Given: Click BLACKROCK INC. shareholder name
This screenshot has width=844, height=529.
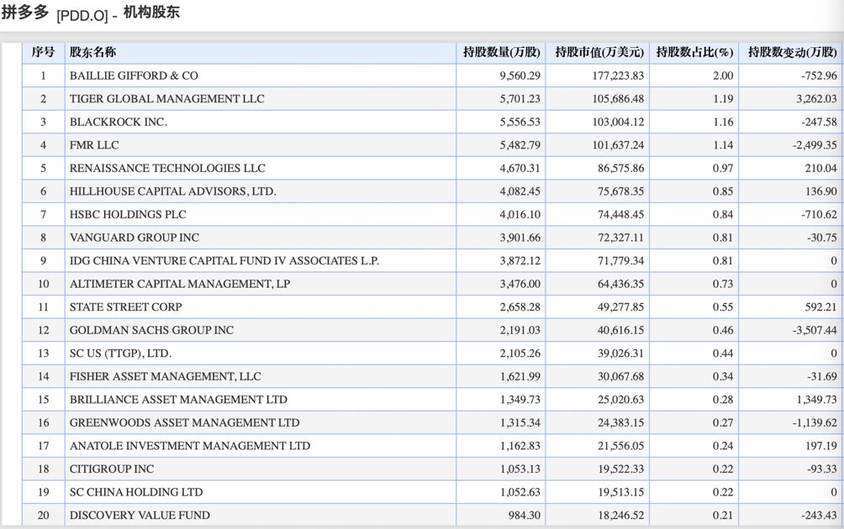Looking at the screenshot, I should (x=118, y=122).
